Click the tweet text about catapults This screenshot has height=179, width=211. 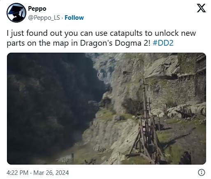(101, 38)
